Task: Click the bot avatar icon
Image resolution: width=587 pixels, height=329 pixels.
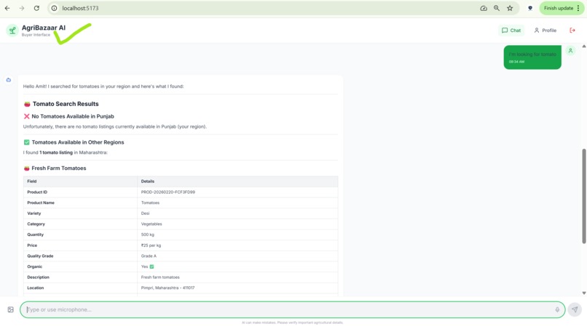Action: [9, 80]
